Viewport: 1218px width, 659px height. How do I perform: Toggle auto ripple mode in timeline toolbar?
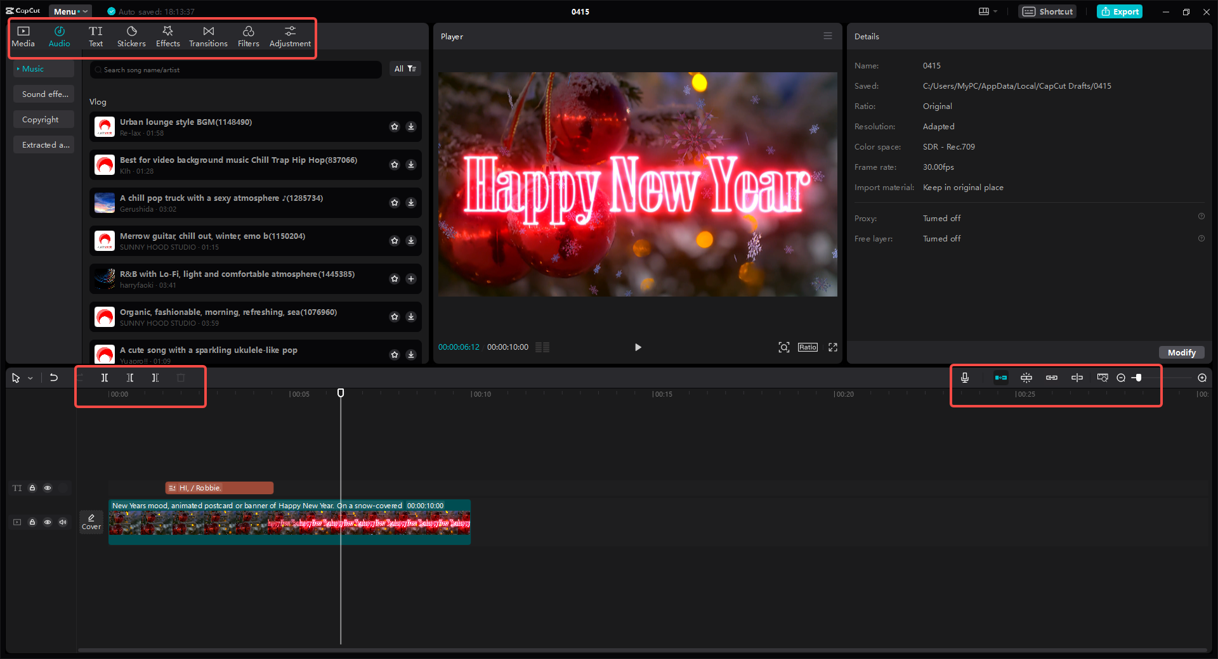pos(1000,377)
